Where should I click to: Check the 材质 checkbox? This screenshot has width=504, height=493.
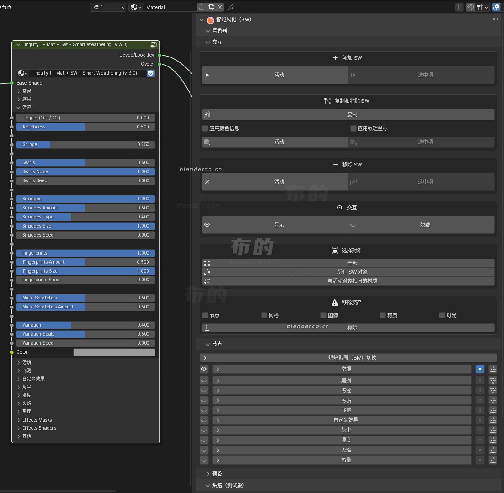point(382,315)
